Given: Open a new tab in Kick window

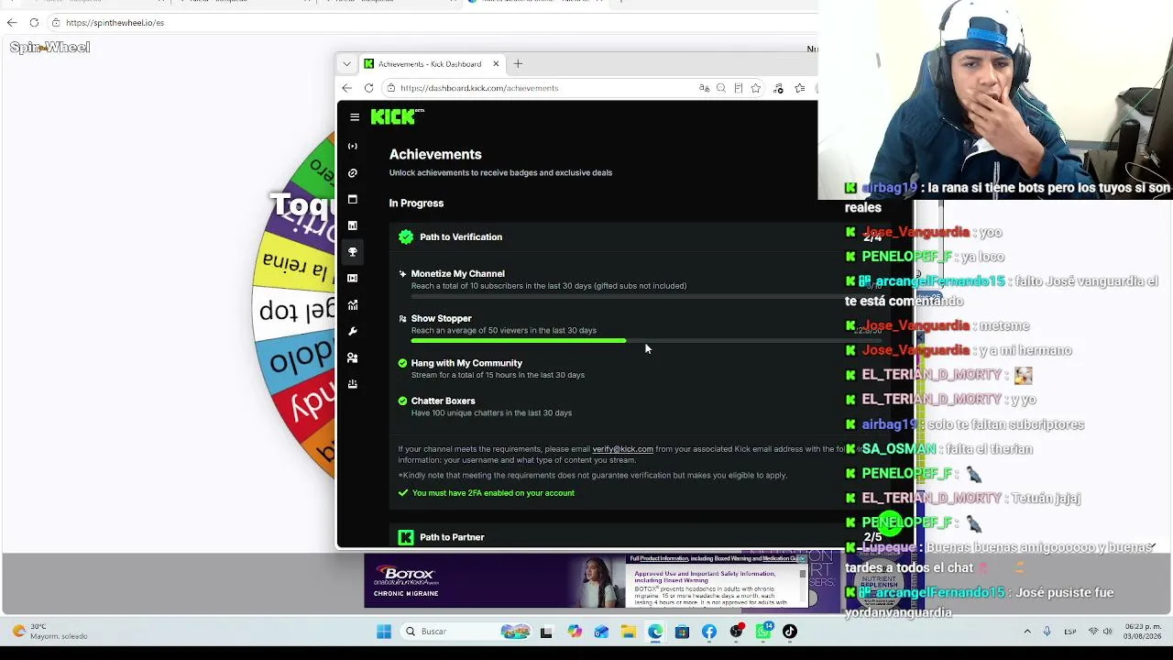Looking at the screenshot, I should point(518,64).
